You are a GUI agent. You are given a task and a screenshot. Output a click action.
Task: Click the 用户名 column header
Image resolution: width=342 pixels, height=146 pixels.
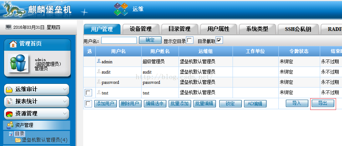click(118, 51)
